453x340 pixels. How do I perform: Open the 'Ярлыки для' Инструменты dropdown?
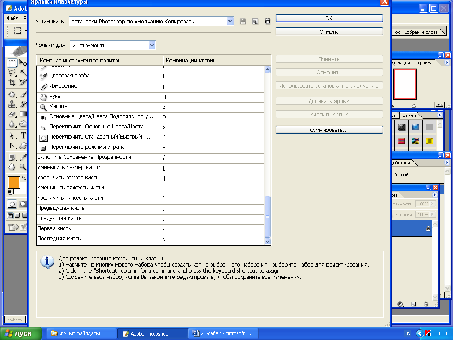[152, 45]
